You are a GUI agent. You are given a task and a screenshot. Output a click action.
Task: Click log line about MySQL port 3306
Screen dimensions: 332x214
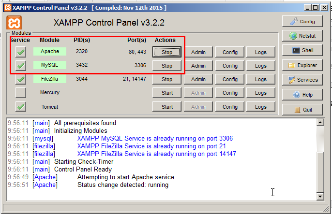click(155, 138)
